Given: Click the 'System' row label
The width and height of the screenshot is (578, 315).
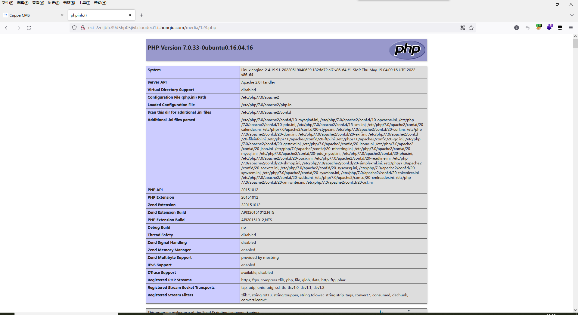Looking at the screenshot, I should pos(154,70).
